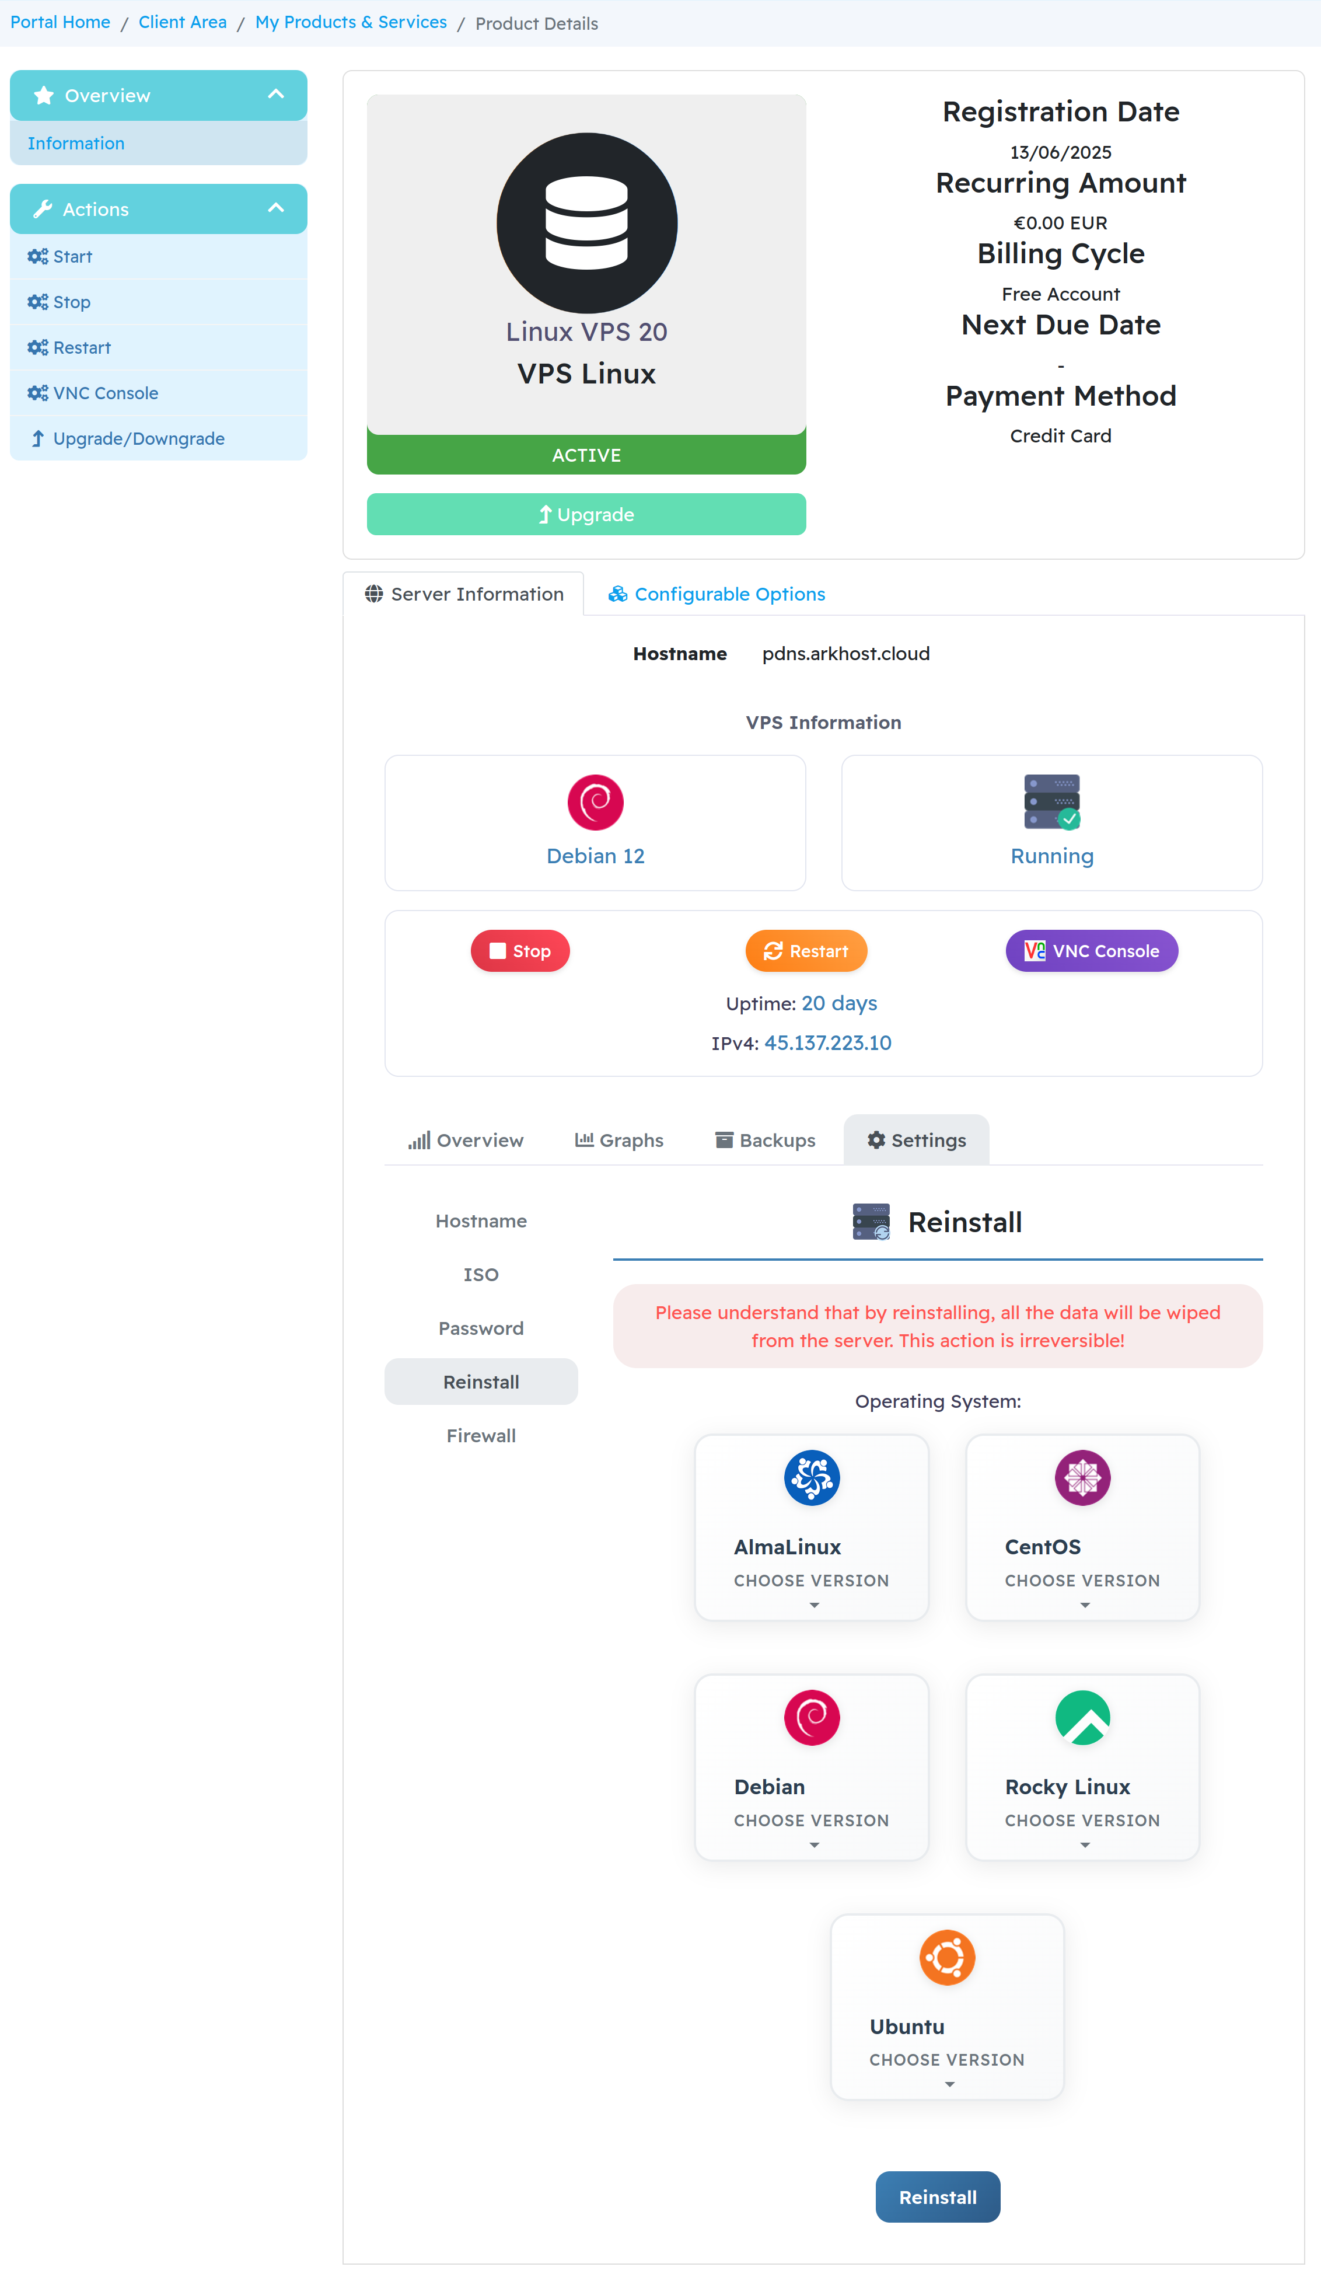Select the Ubuntu logo icon
1321x2281 pixels.
[948, 1958]
